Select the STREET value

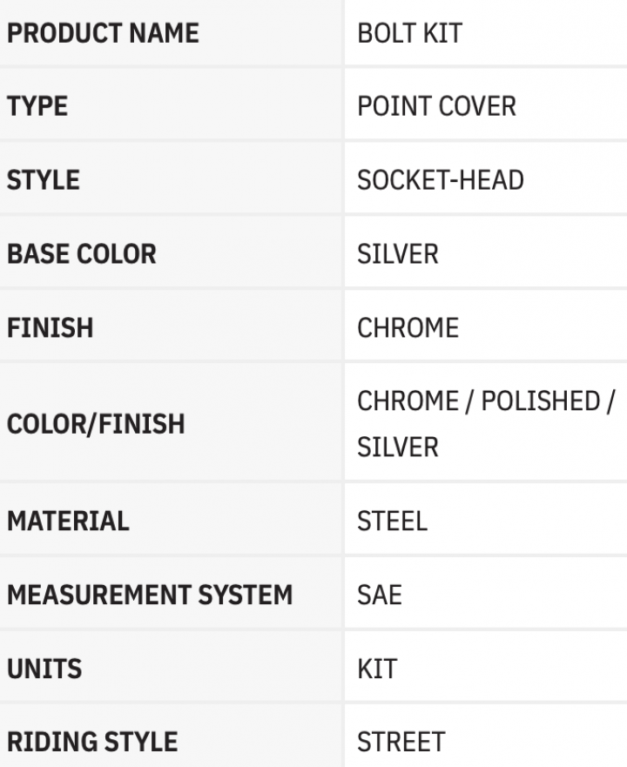coord(401,742)
